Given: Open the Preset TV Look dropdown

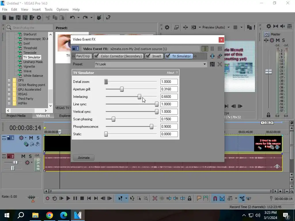Looking at the screenshot, I should (205, 64).
